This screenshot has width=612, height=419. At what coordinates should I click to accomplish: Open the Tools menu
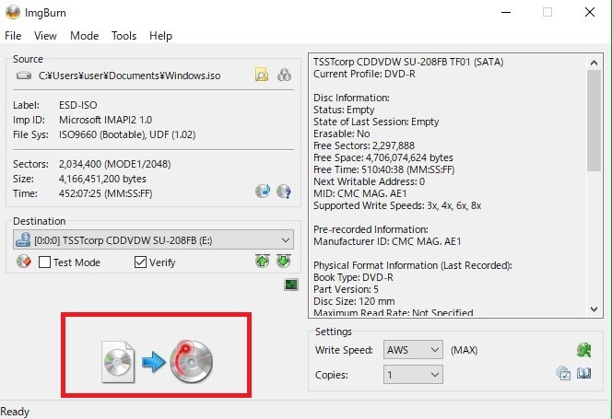(x=124, y=36)
